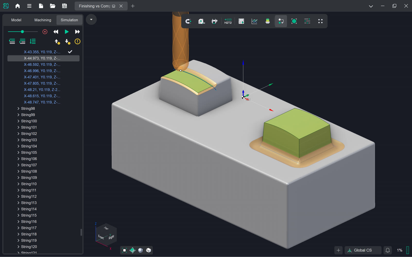Click the checkmark beside X-43.355 row
Viewport: 412px width, 257px height.
[70, 52]
